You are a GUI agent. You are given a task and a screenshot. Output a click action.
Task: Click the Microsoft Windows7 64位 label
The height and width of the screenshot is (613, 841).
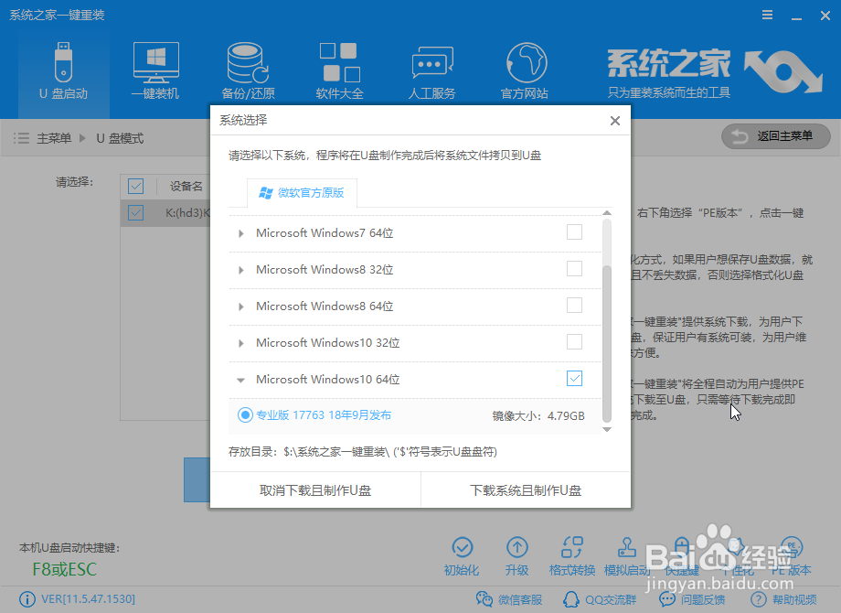[x=325, y=233]
